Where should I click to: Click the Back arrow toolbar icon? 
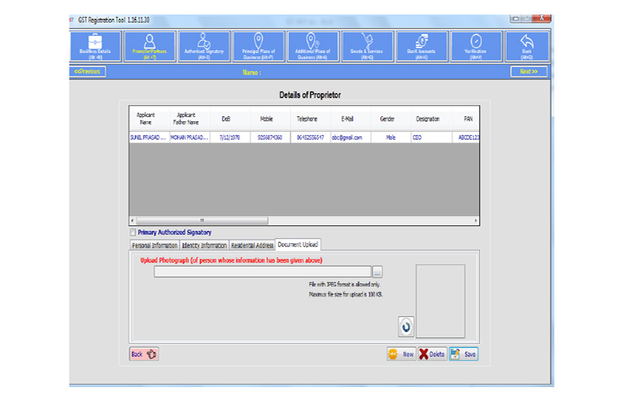coord(527,46)
